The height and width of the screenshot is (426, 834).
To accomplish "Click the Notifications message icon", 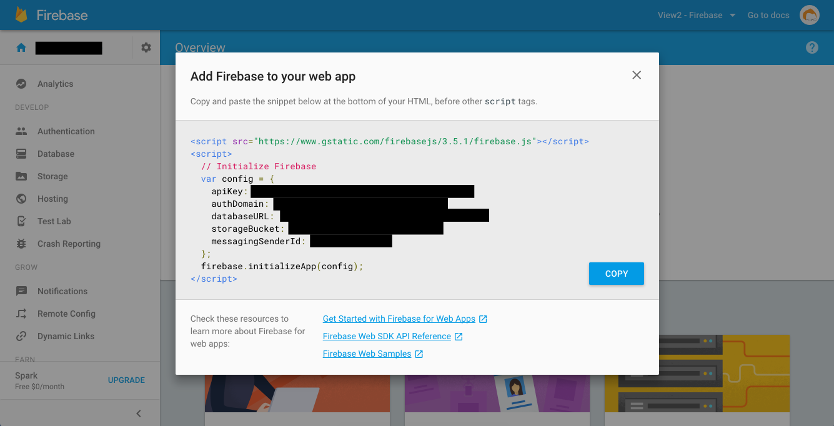I will pos(21,291).
